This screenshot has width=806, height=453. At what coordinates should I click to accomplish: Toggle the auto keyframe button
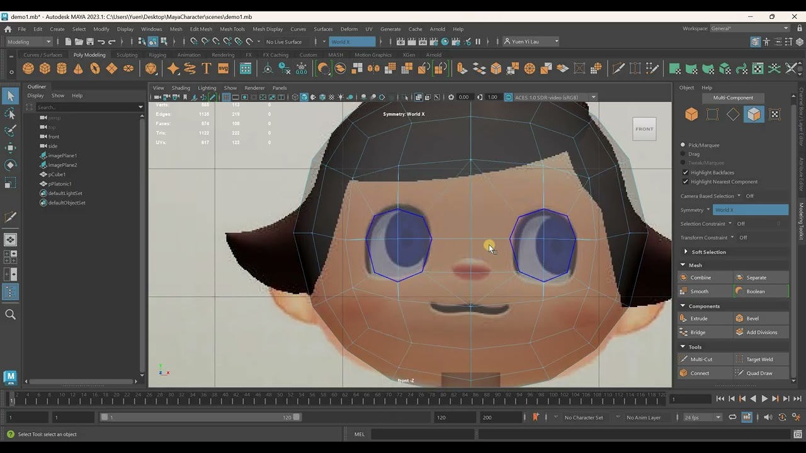click(782, 417)
